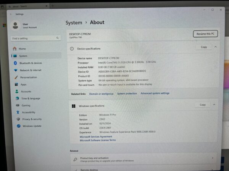Viewport: 229px width, 171px height.
Task: Click the Windows logo beside Windows specifications
Action: click(74, 106)
